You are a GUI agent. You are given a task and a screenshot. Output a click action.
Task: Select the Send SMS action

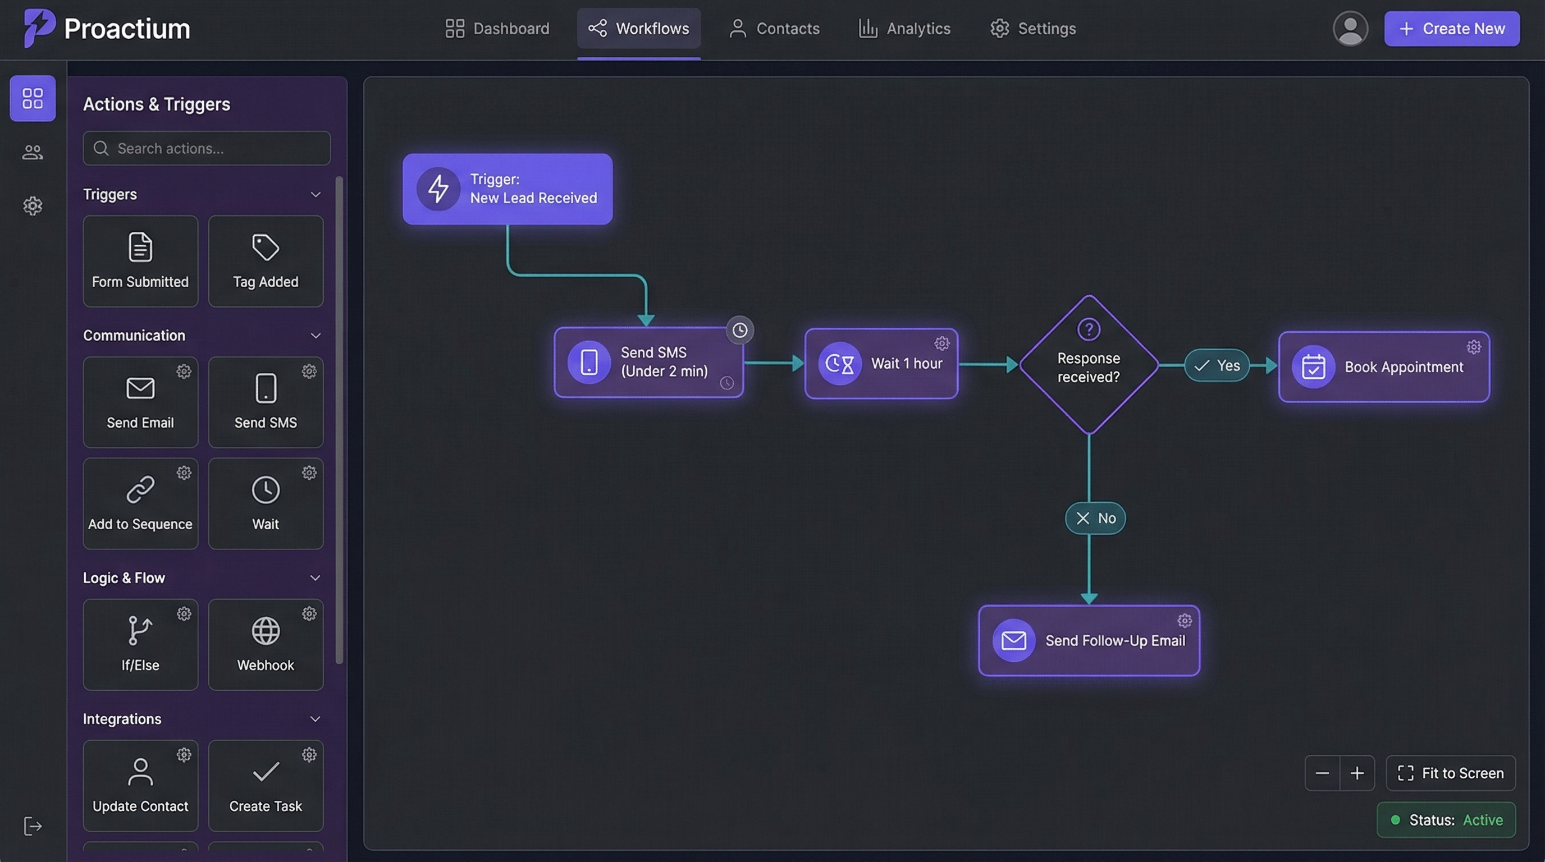[x=266, y=402]
